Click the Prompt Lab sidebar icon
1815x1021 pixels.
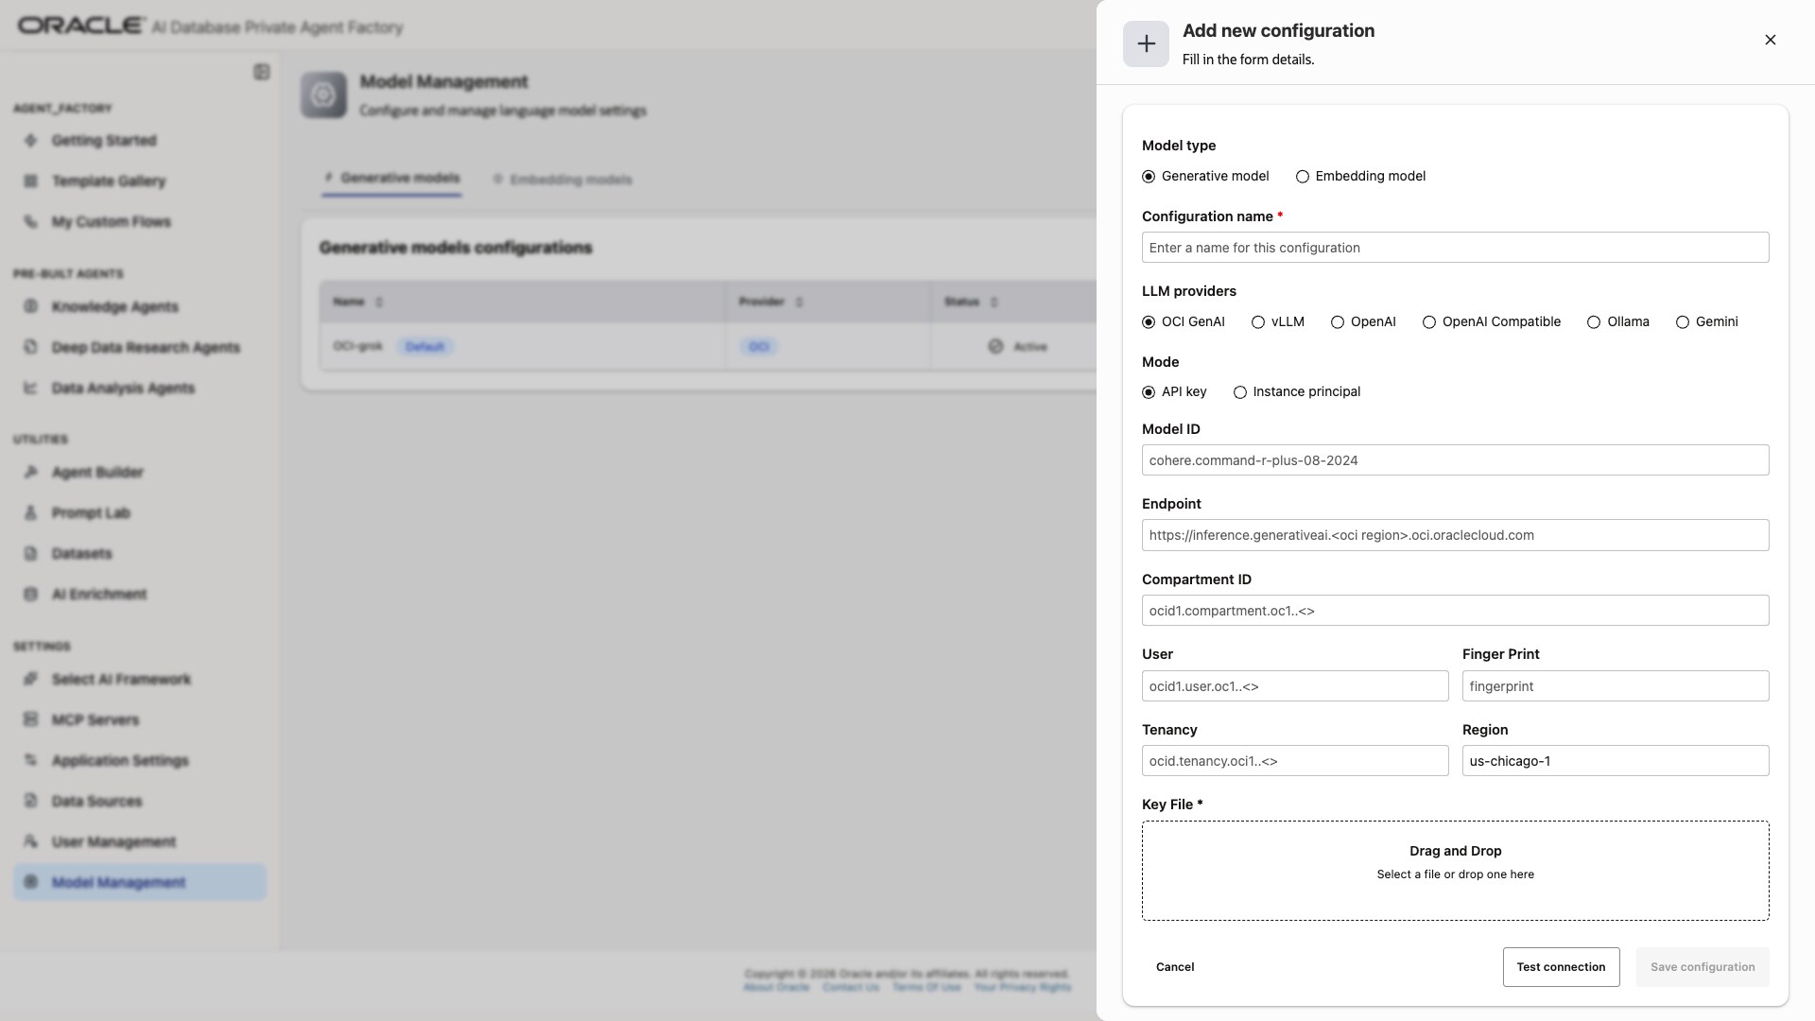point(31,513)
